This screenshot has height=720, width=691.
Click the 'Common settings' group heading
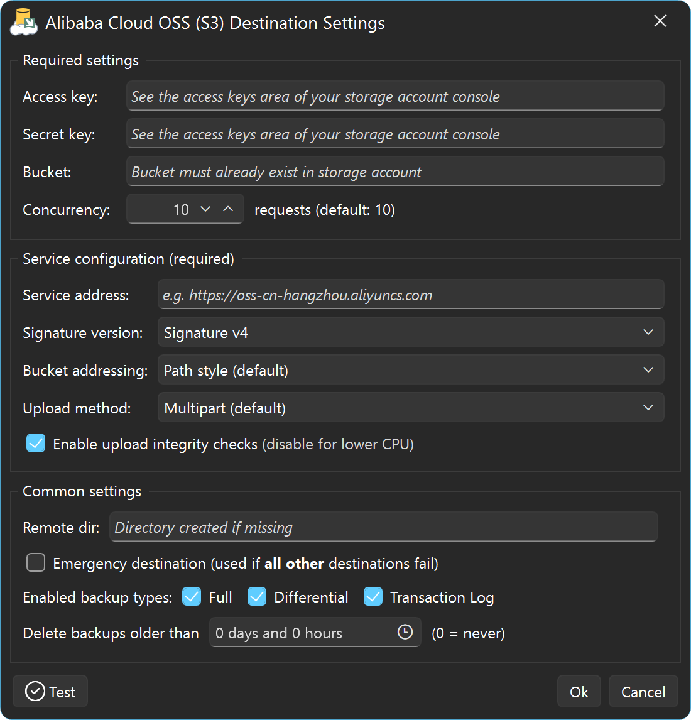(82, 491)
